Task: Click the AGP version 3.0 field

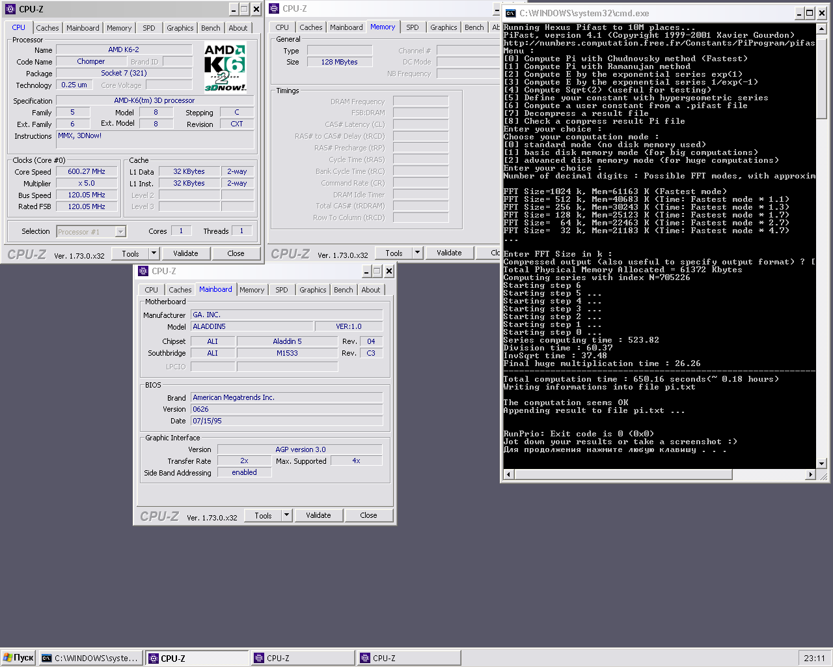Action: [300, 449]
